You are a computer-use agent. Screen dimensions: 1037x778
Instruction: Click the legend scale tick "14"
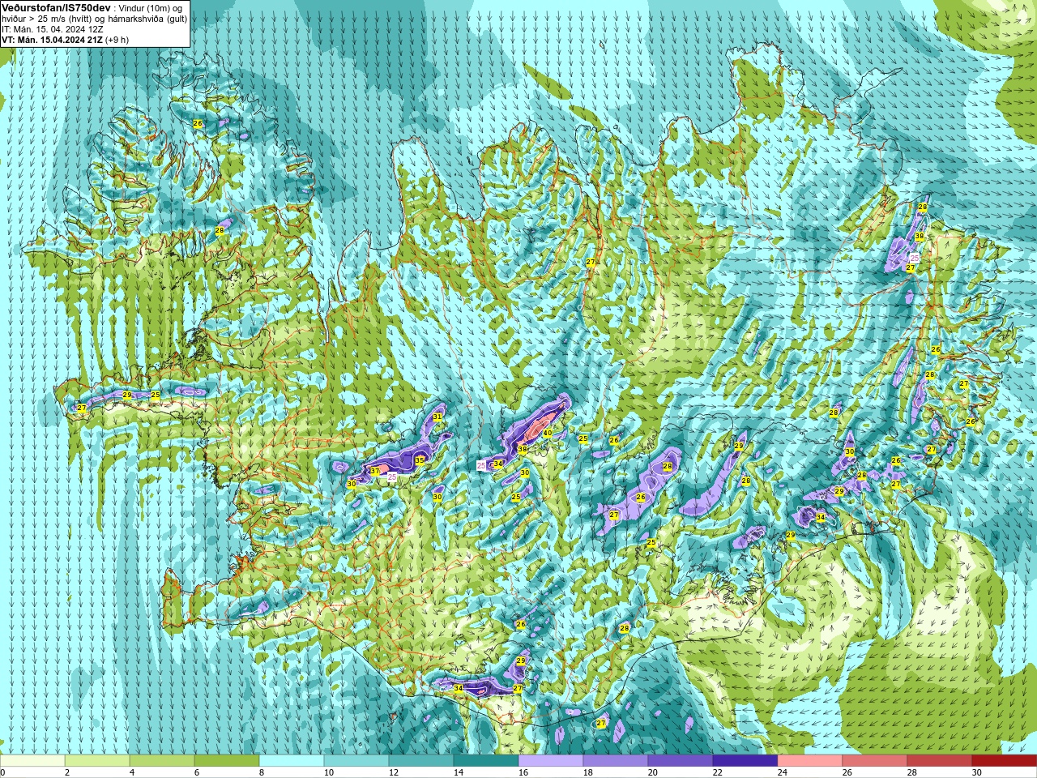459,772
